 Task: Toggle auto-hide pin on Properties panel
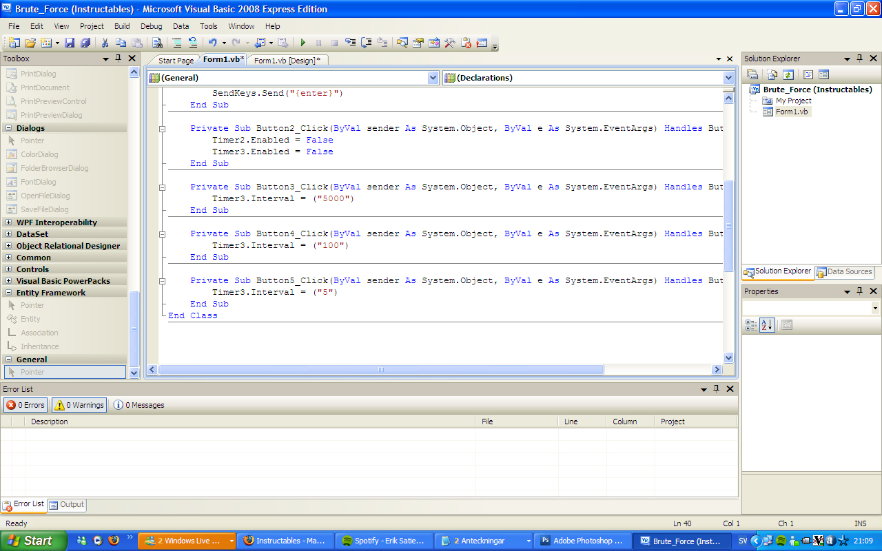point(859,291)
